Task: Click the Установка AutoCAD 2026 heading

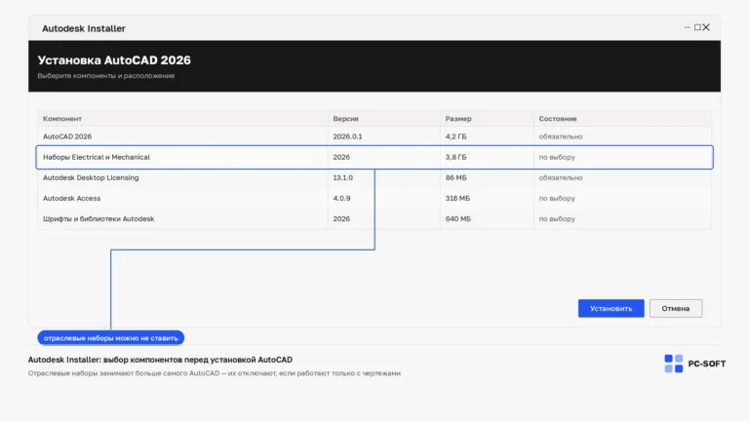Action: [x=114, y=60]
